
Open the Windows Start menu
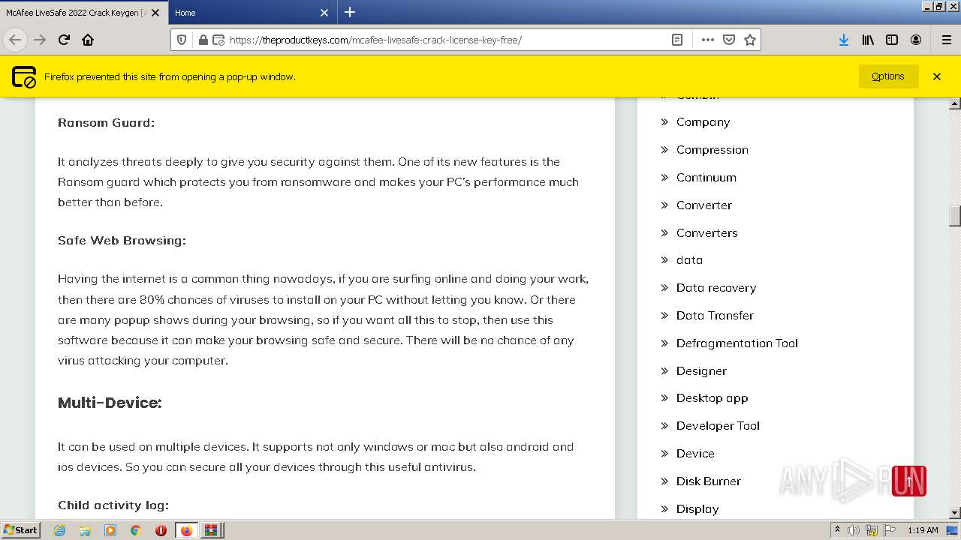[20, 530]
